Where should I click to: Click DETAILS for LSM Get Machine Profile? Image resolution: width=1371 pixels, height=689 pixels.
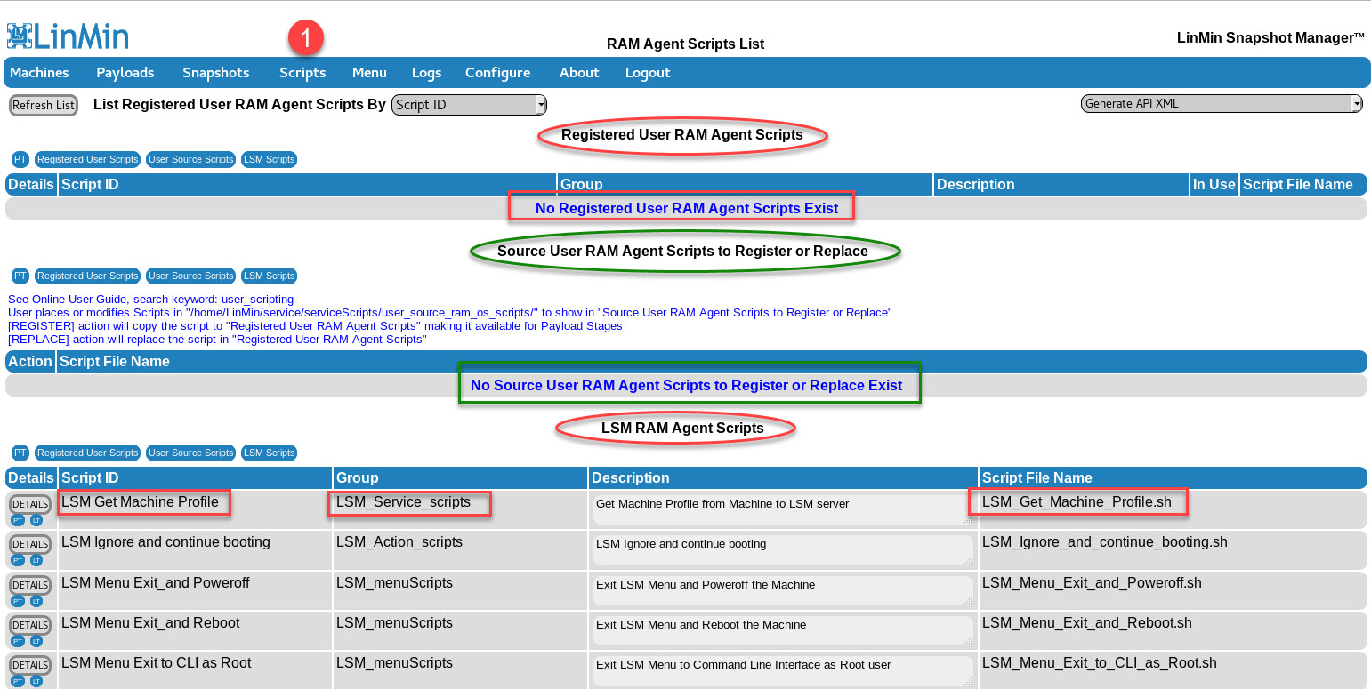click(30, 504)
